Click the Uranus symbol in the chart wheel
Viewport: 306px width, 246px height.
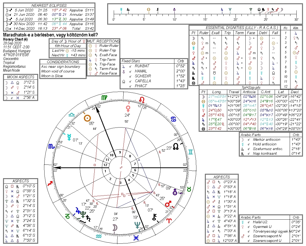(175, 192)
